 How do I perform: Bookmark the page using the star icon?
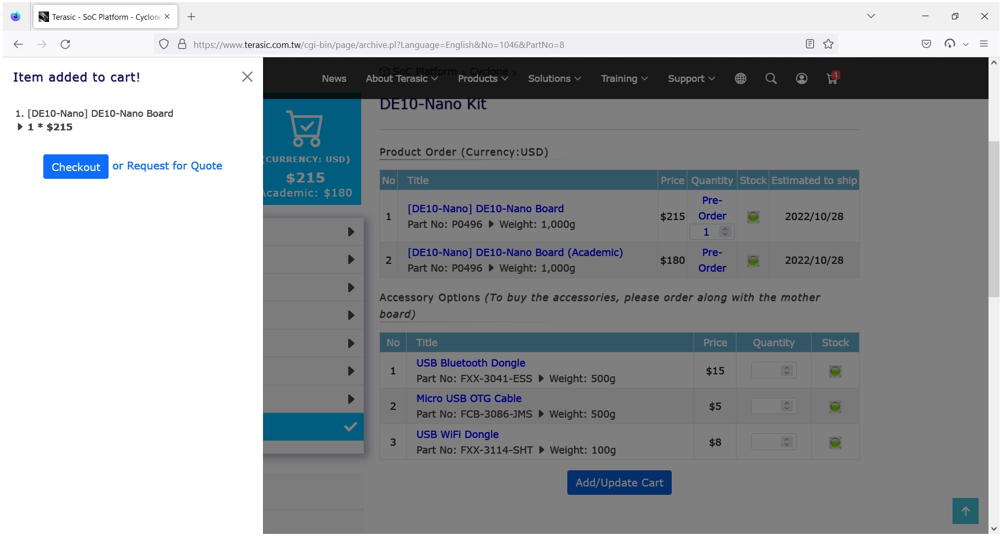coord(828,44)
